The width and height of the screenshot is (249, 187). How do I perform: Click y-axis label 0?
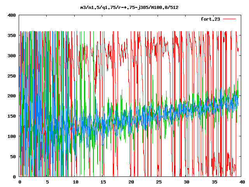(14, 176)
